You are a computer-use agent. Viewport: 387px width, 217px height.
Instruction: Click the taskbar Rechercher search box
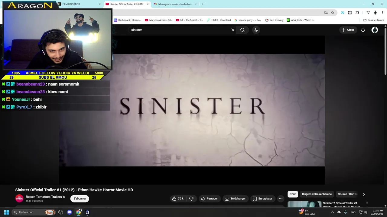pos(34,212)
